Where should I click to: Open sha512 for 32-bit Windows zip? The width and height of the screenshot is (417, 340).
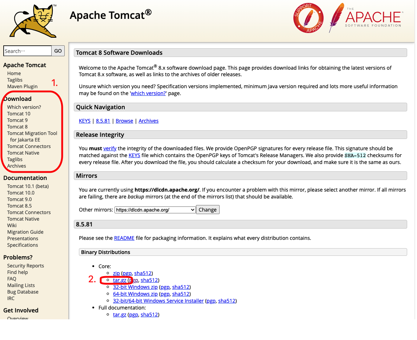(181, 287)
